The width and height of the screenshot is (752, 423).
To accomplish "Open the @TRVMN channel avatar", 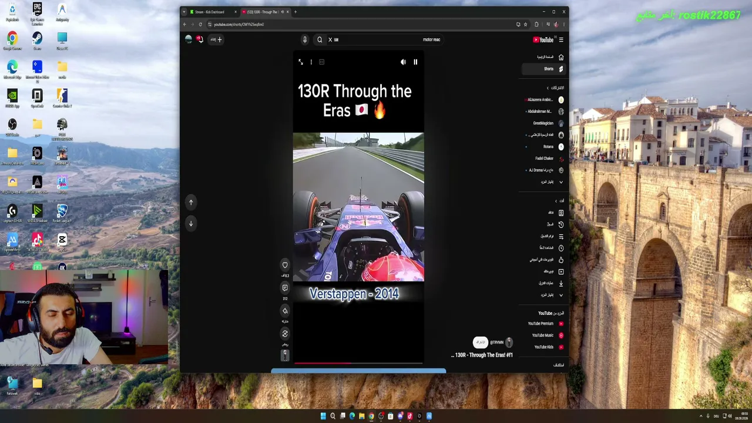I will (x=509, y=342).
